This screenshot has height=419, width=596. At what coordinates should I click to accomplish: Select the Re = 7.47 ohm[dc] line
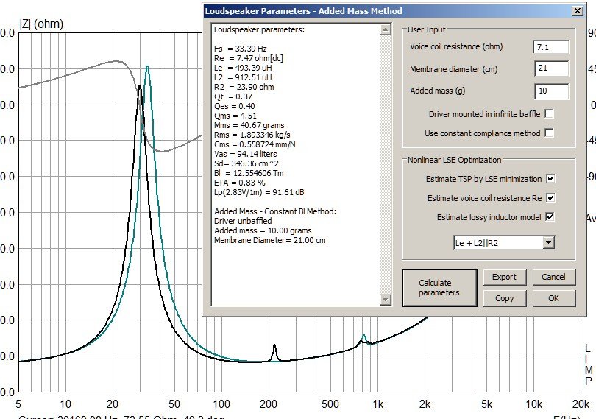(249, 58)
